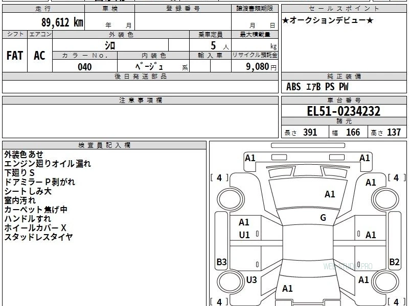
Task: Click the 輸入車 header
Action: coord(210,56)
